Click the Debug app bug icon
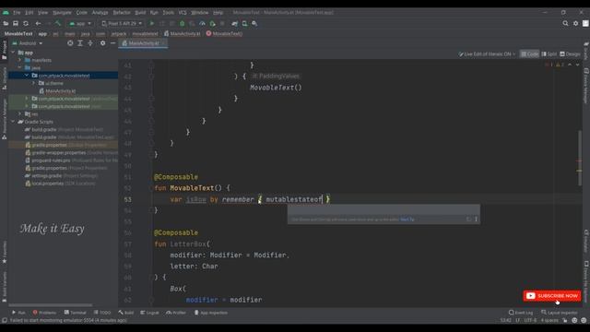 click(183, 23)
